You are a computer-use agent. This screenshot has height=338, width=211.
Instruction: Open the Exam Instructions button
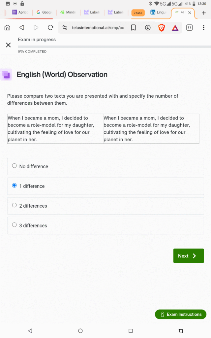pos(181,314)
